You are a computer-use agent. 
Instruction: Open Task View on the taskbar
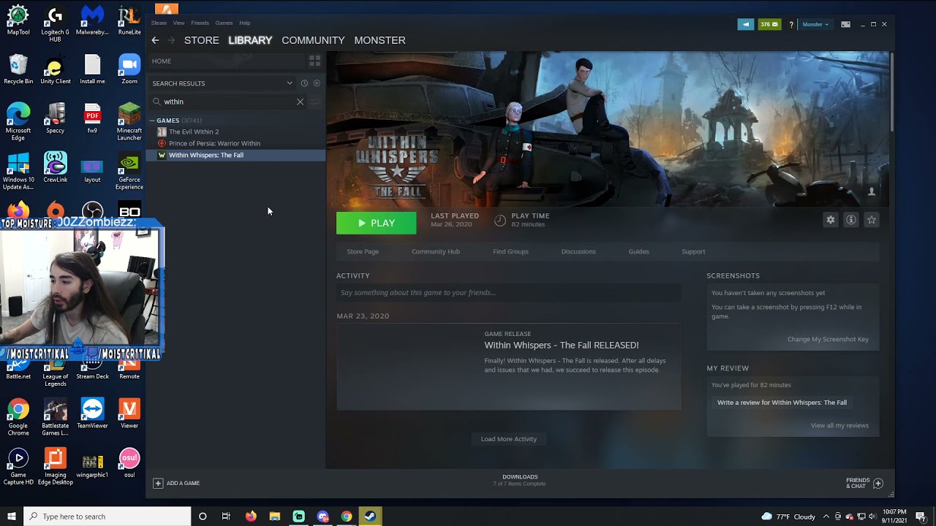(226, 517)
